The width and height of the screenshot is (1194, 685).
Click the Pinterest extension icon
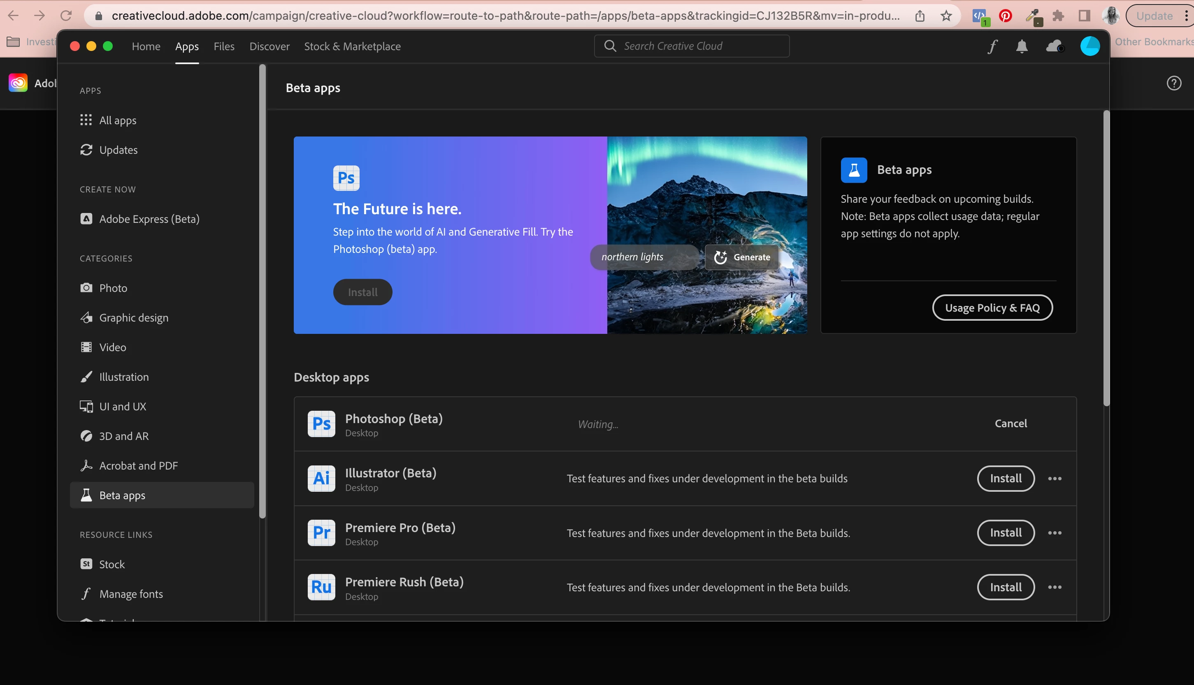point(1005,16)
